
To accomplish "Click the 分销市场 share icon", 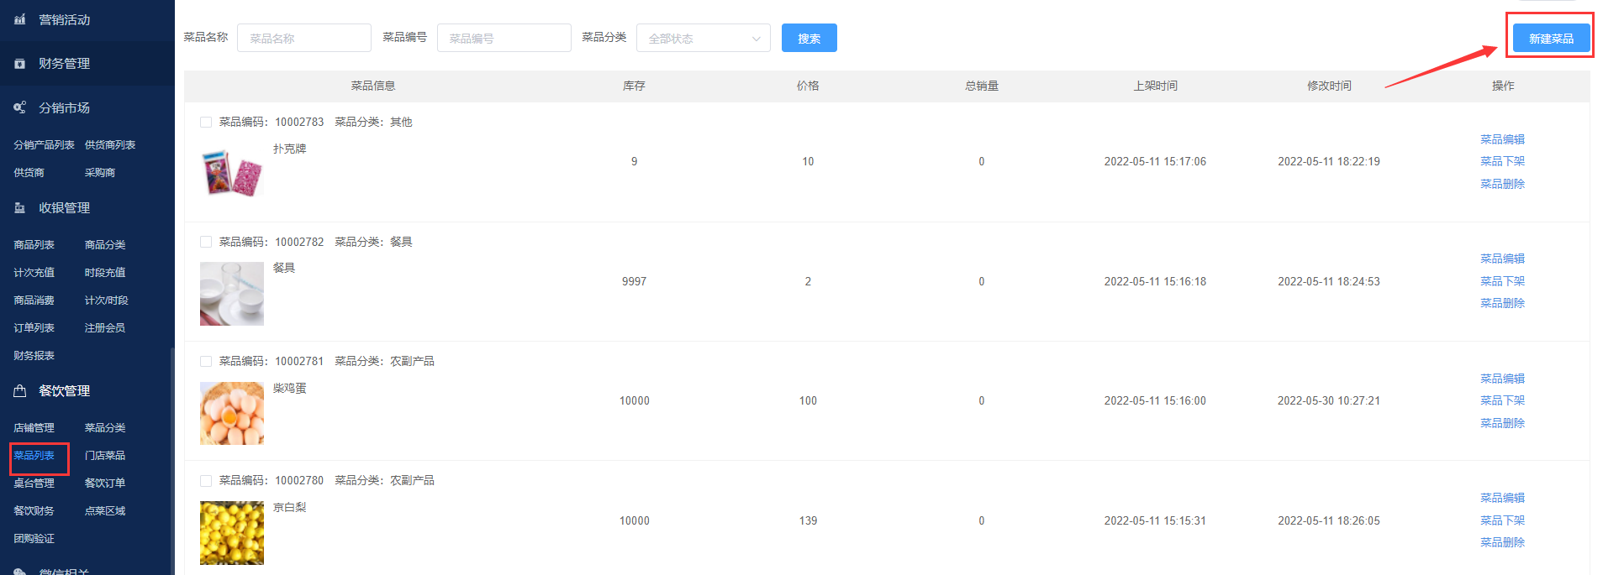I will pos(20,107).
